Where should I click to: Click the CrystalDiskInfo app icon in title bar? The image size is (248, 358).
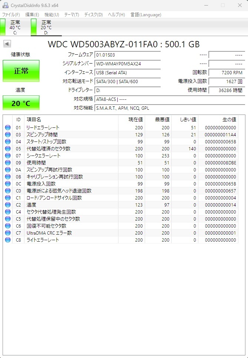[5, 5]
